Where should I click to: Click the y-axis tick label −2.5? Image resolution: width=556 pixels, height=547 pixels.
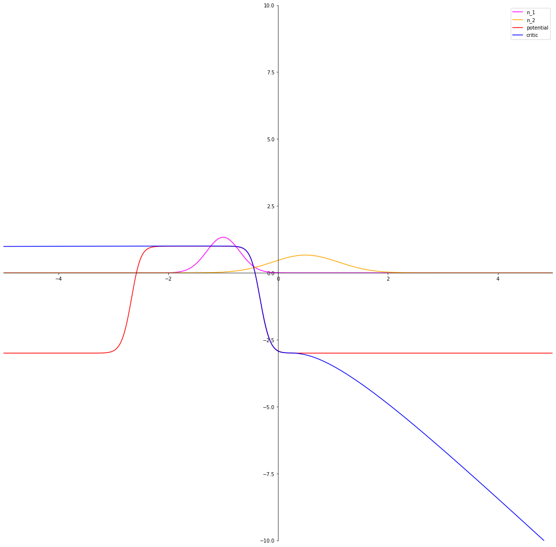[x=269, y=340]
